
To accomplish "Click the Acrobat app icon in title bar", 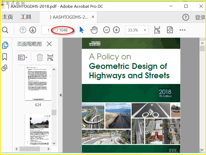I will click(x=3, y=6).
